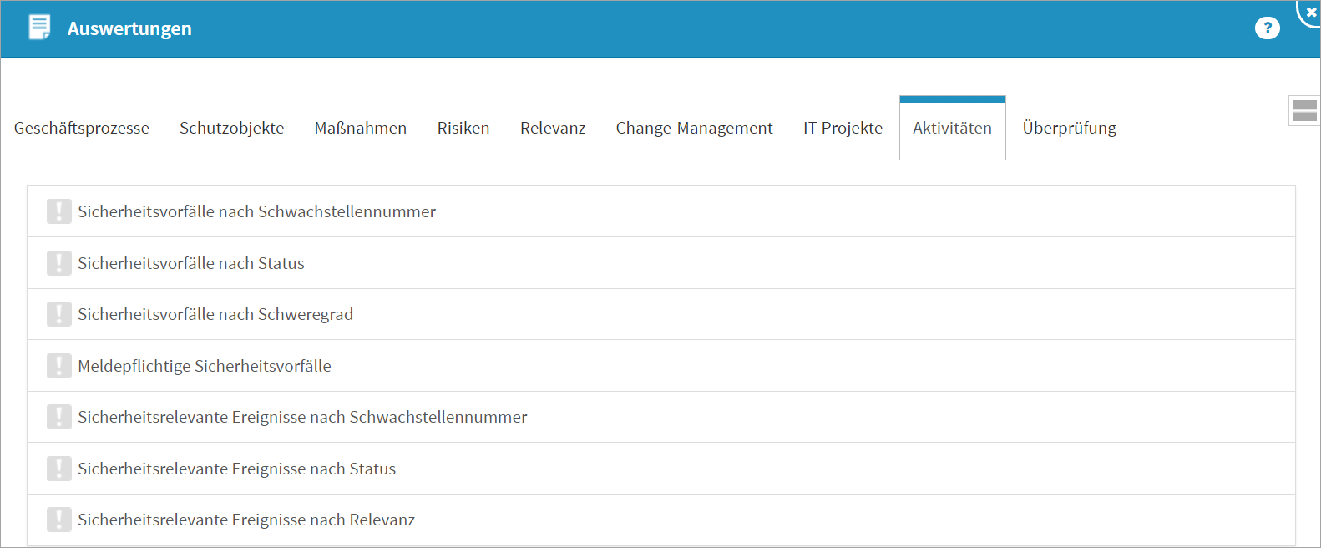Open the Change-Management tab
This screenshot has height=548, width=1321.
pyautogui.click(x=694, y=128)
